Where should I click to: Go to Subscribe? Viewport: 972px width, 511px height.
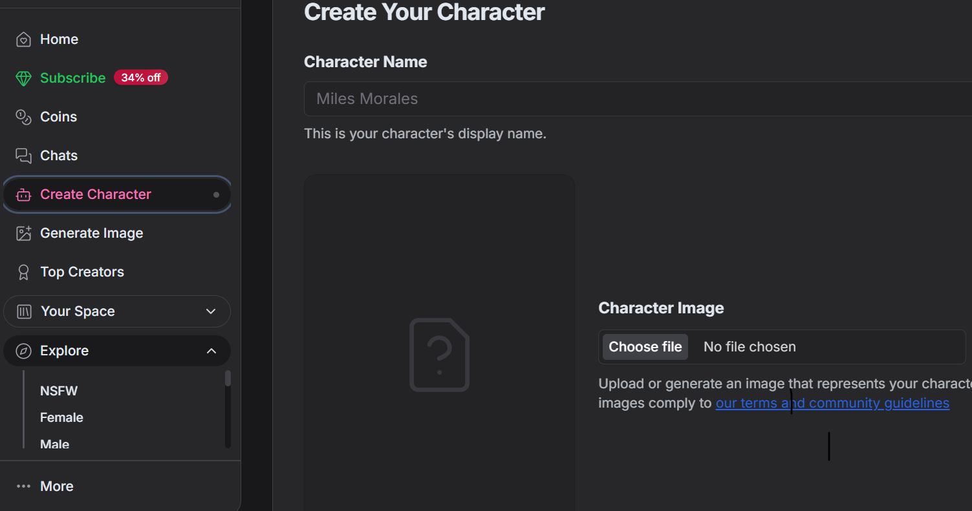72,78
